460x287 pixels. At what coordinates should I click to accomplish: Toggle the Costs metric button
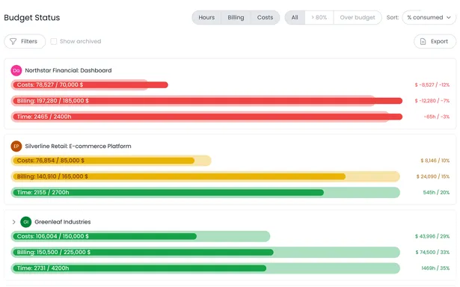tap(266, 18)
